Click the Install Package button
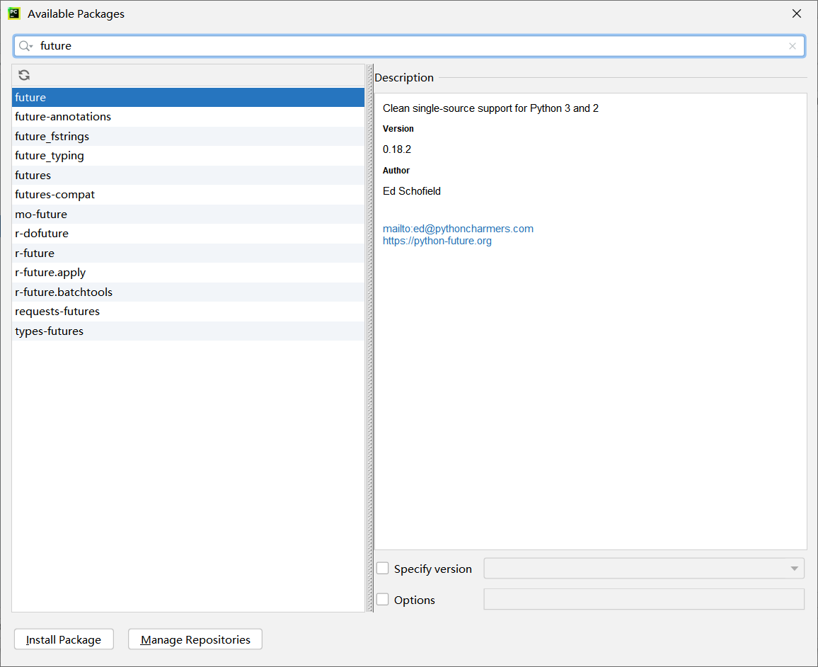 point(64,639)
